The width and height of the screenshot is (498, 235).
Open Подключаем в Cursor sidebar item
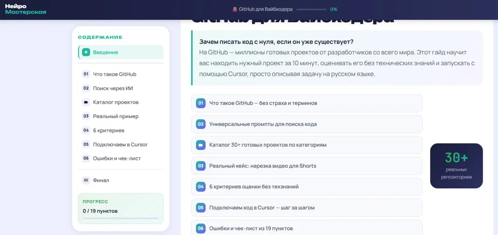(121, 144)
